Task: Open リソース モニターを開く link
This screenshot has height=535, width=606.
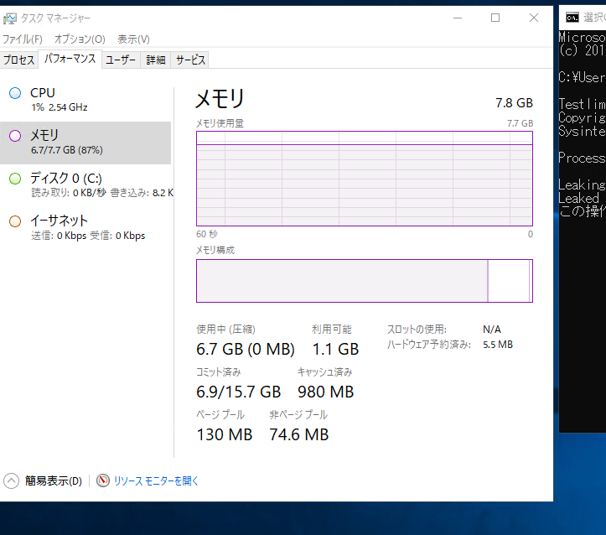Action: click(156, 480)
